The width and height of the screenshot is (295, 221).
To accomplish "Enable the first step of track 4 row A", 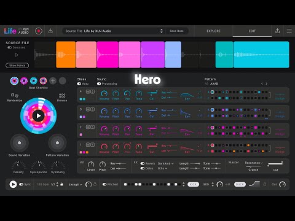I will pyautogui.click(x=213, y=92).
